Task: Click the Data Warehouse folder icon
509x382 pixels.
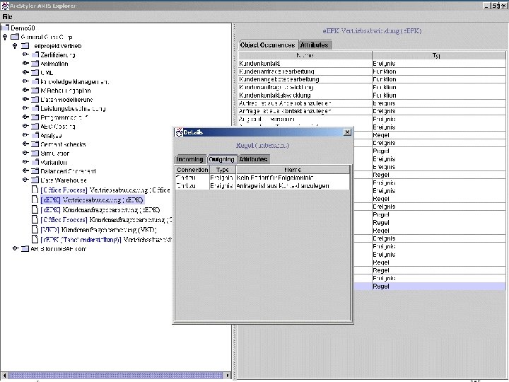Action: click(x=35, y=180)
